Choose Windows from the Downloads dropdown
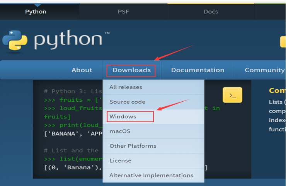 [153, 117]
